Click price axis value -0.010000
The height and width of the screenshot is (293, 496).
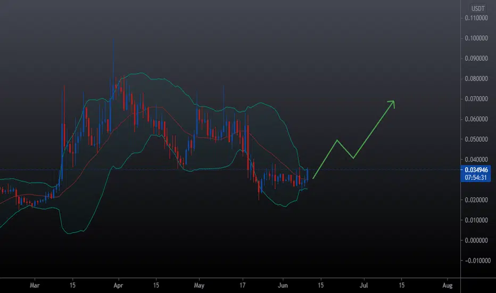478,261
